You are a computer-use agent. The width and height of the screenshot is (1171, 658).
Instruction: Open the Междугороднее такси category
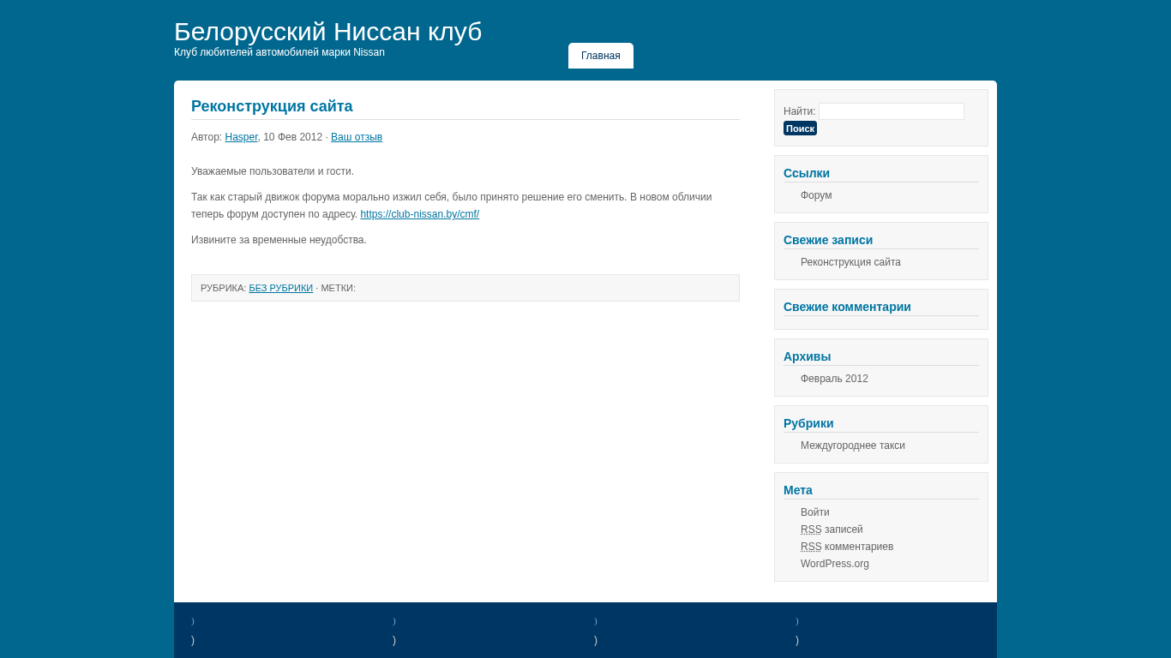(x=852, y=446)
